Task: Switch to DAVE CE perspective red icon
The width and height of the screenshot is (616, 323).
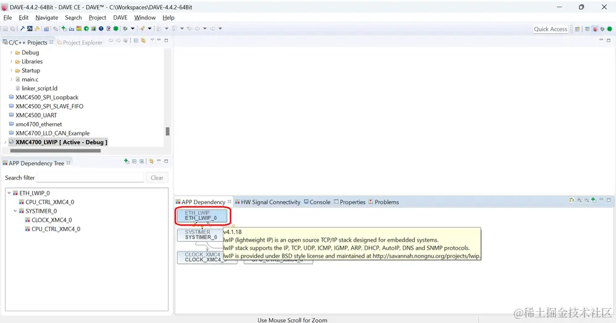Action: pyautogui.click(x=595, y=28)
